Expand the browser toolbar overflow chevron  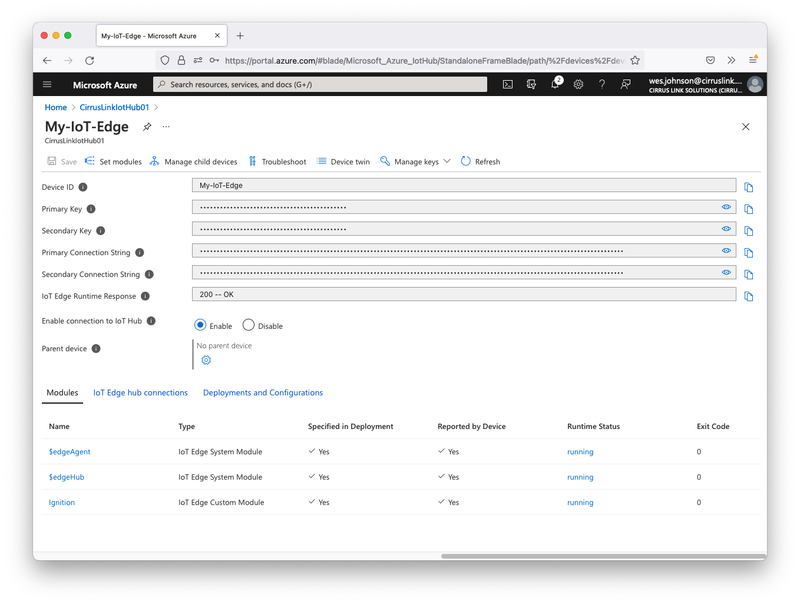731,60
